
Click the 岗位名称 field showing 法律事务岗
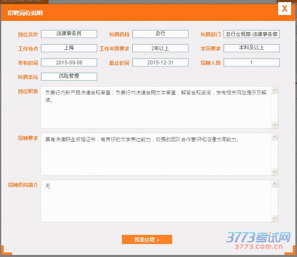(69, 34)
